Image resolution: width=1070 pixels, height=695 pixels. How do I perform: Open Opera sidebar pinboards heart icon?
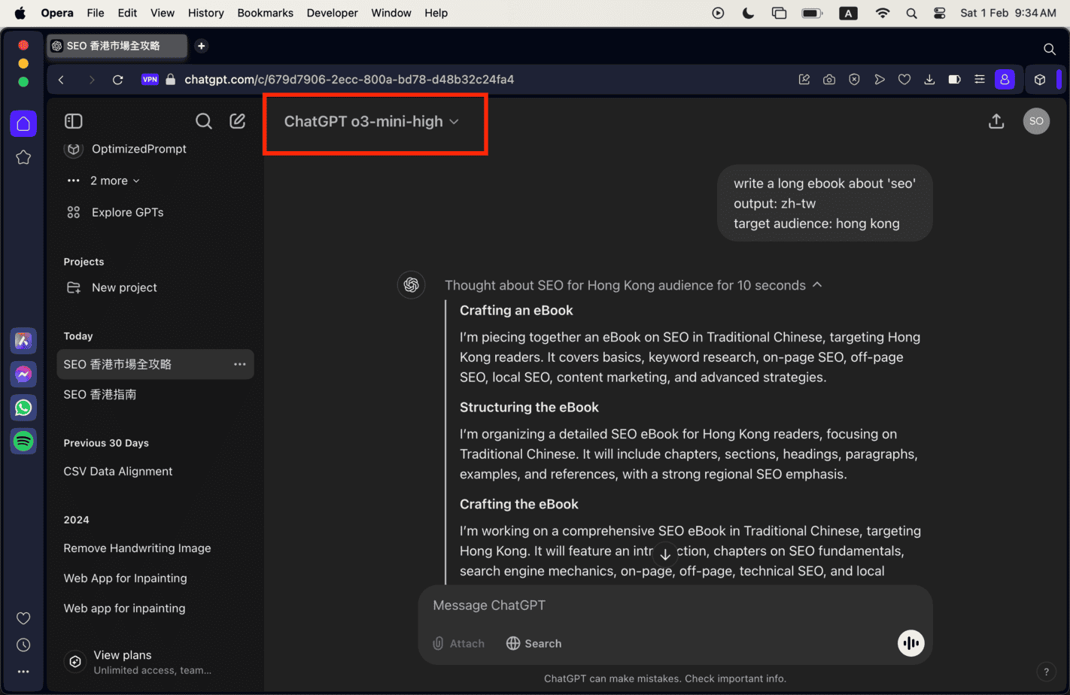[x=23, y=618]
